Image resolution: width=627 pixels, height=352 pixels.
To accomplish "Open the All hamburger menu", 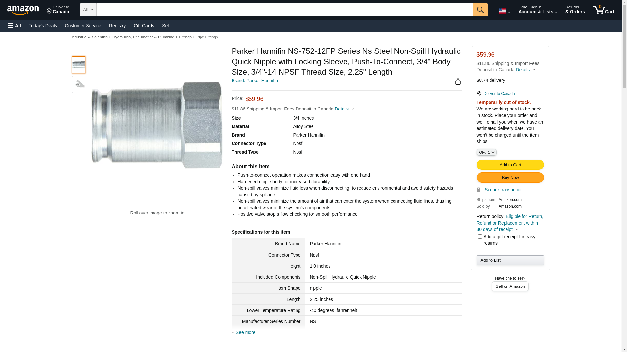I will tap(14, 26).
